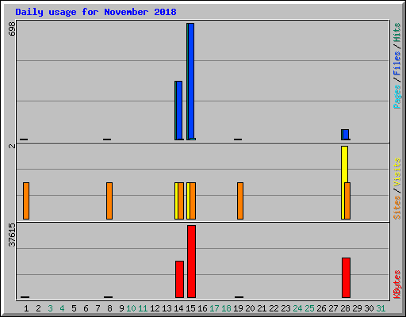
Task: Click the orange Sites bar for day 1
Action: (26, 201)
